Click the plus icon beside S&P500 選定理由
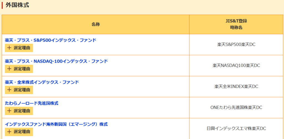This screenshot has height=139, width=284. pos(9,48)
